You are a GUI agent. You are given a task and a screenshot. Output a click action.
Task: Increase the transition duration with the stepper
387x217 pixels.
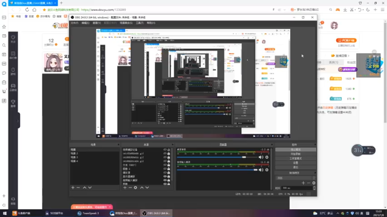[314, 187]
